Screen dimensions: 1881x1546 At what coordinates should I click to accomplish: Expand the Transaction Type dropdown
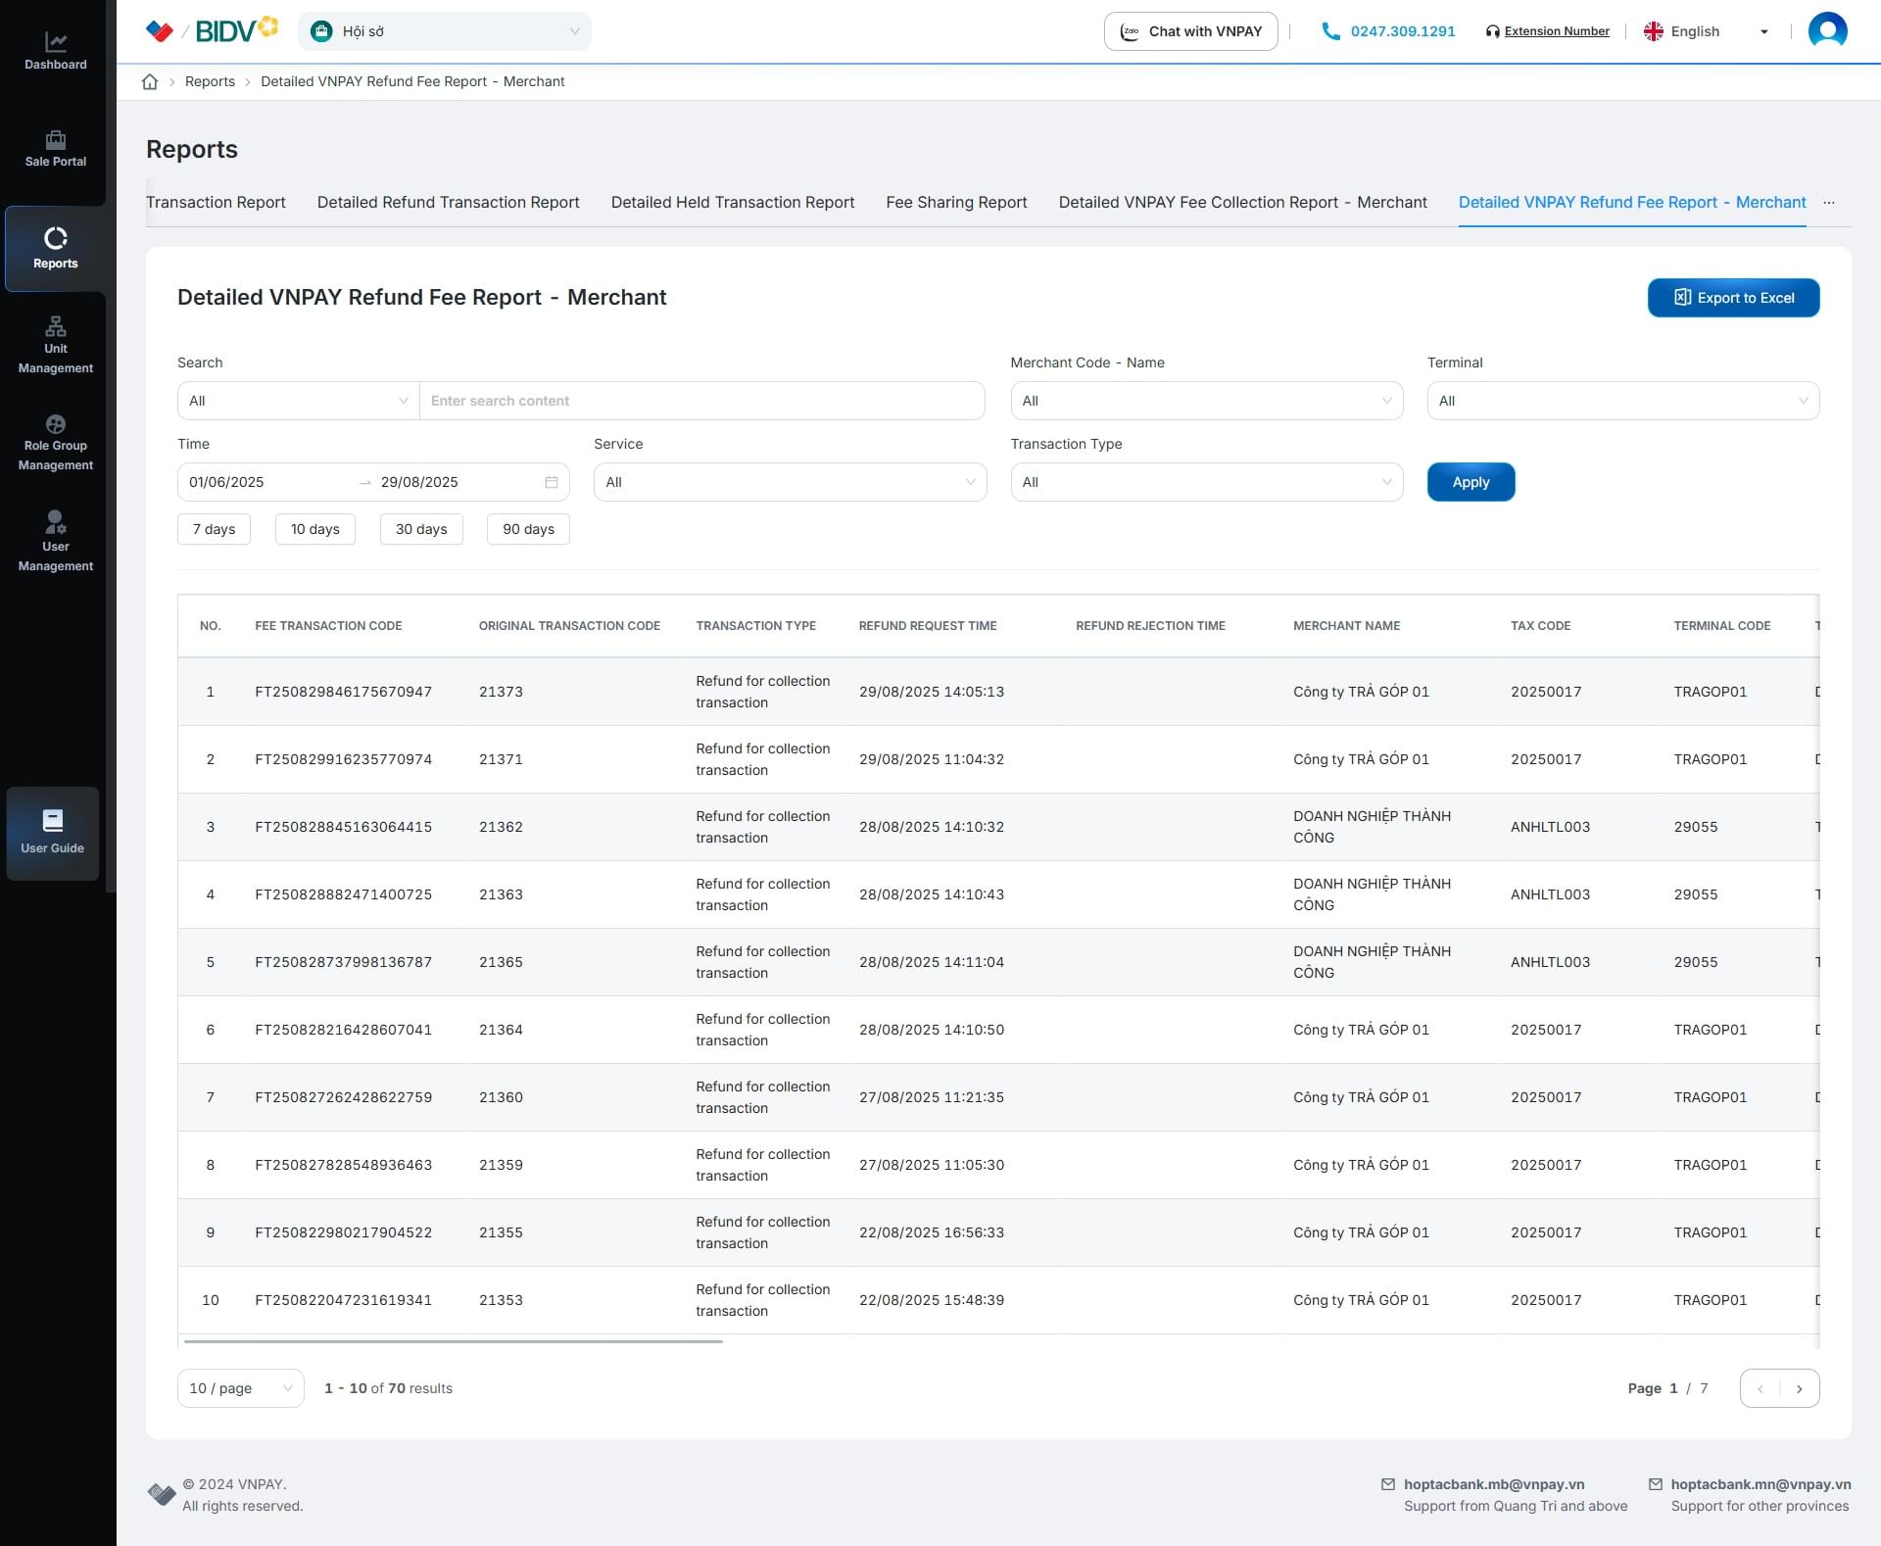click(1206, 482)
